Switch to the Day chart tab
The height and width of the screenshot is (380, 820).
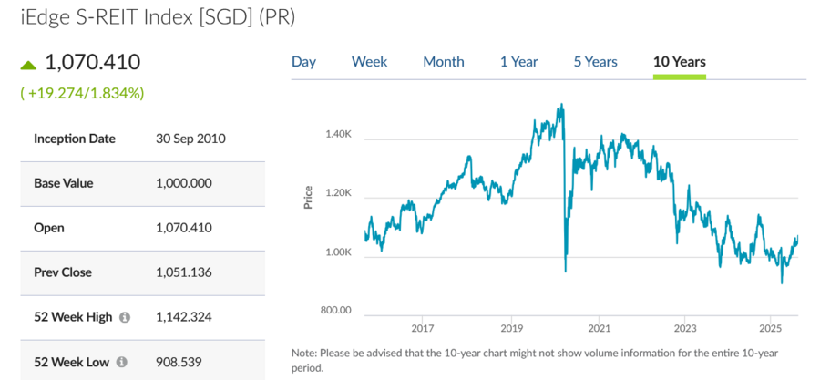click(x=303, y=62)
